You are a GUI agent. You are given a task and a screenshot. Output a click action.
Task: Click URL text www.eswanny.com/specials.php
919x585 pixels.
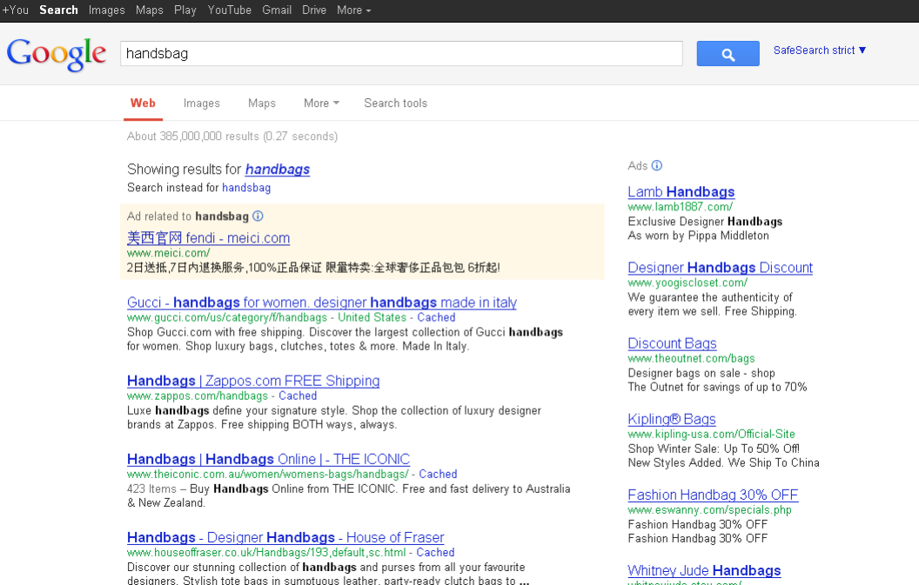point(710,509)
